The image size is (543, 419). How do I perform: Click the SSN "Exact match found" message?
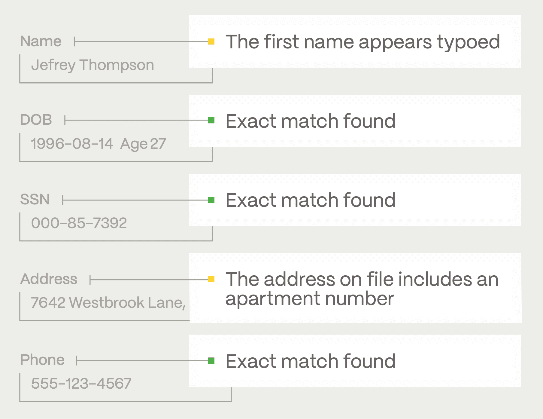tap(310, 200)
